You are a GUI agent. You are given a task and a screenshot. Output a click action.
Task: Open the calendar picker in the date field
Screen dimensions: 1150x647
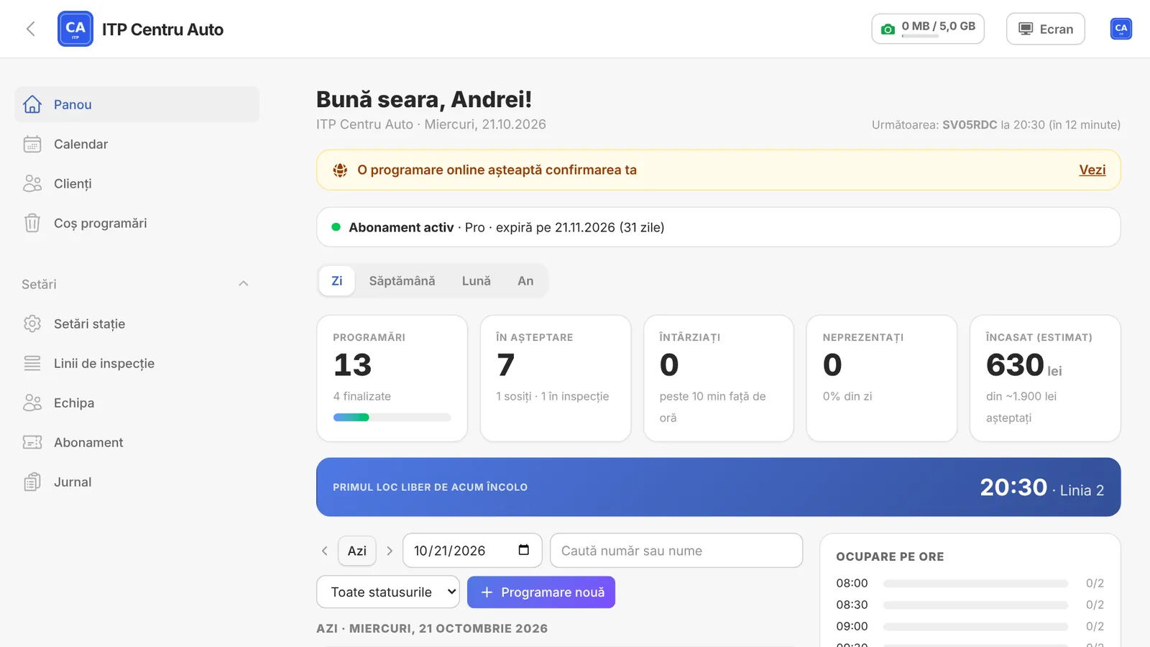pyautogui.click(x=524, y=550)
